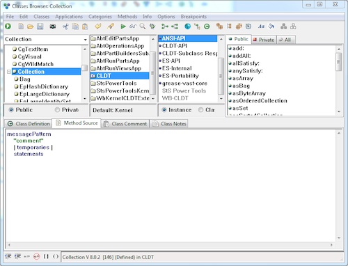
Task: Click the green circled C class icon
Action: point(207,26)
